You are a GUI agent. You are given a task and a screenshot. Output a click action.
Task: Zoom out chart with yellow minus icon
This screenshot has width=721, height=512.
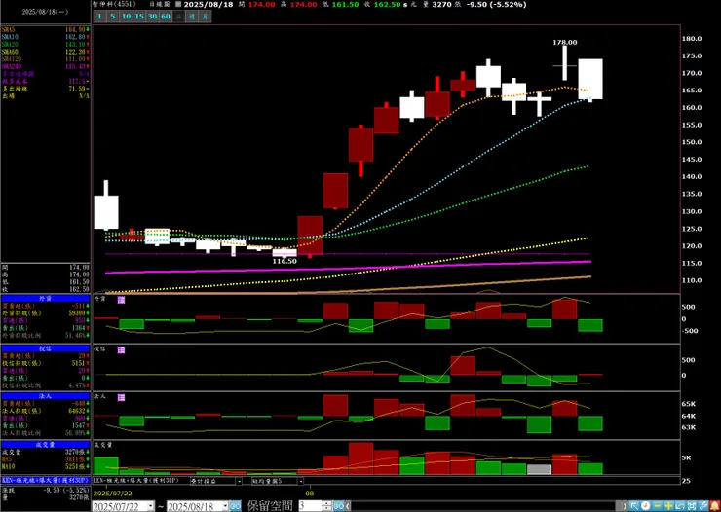click(658, 506)
